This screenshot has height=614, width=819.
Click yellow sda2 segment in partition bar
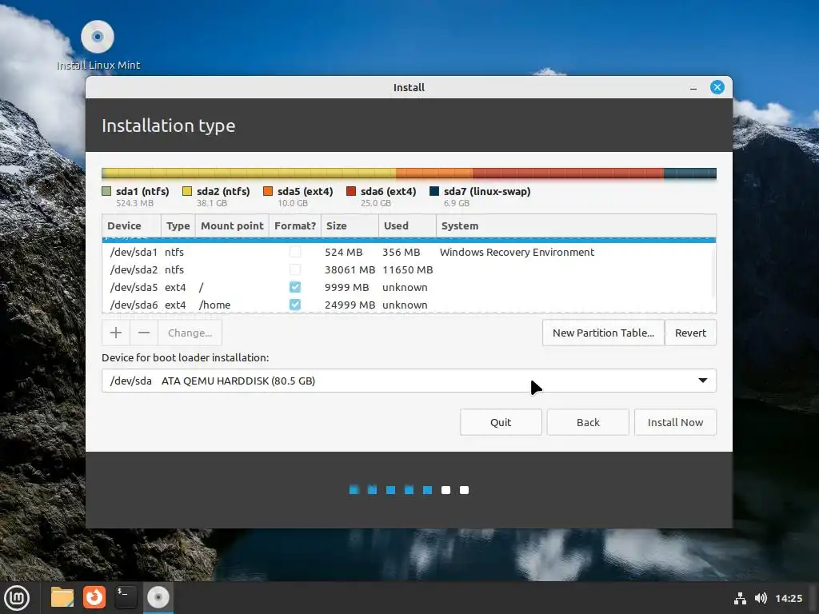pyautogui.click(x=250, y=173)
